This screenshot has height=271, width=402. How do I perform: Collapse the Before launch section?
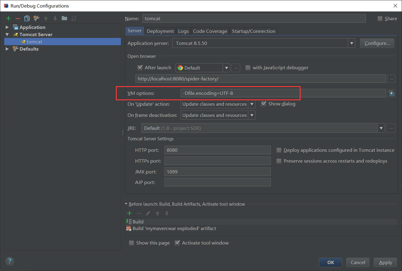coord(126,204)
